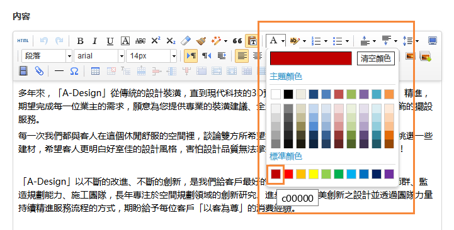Insert a table with table icon
Screen dimensions: 454x230
tap(95, 71)
